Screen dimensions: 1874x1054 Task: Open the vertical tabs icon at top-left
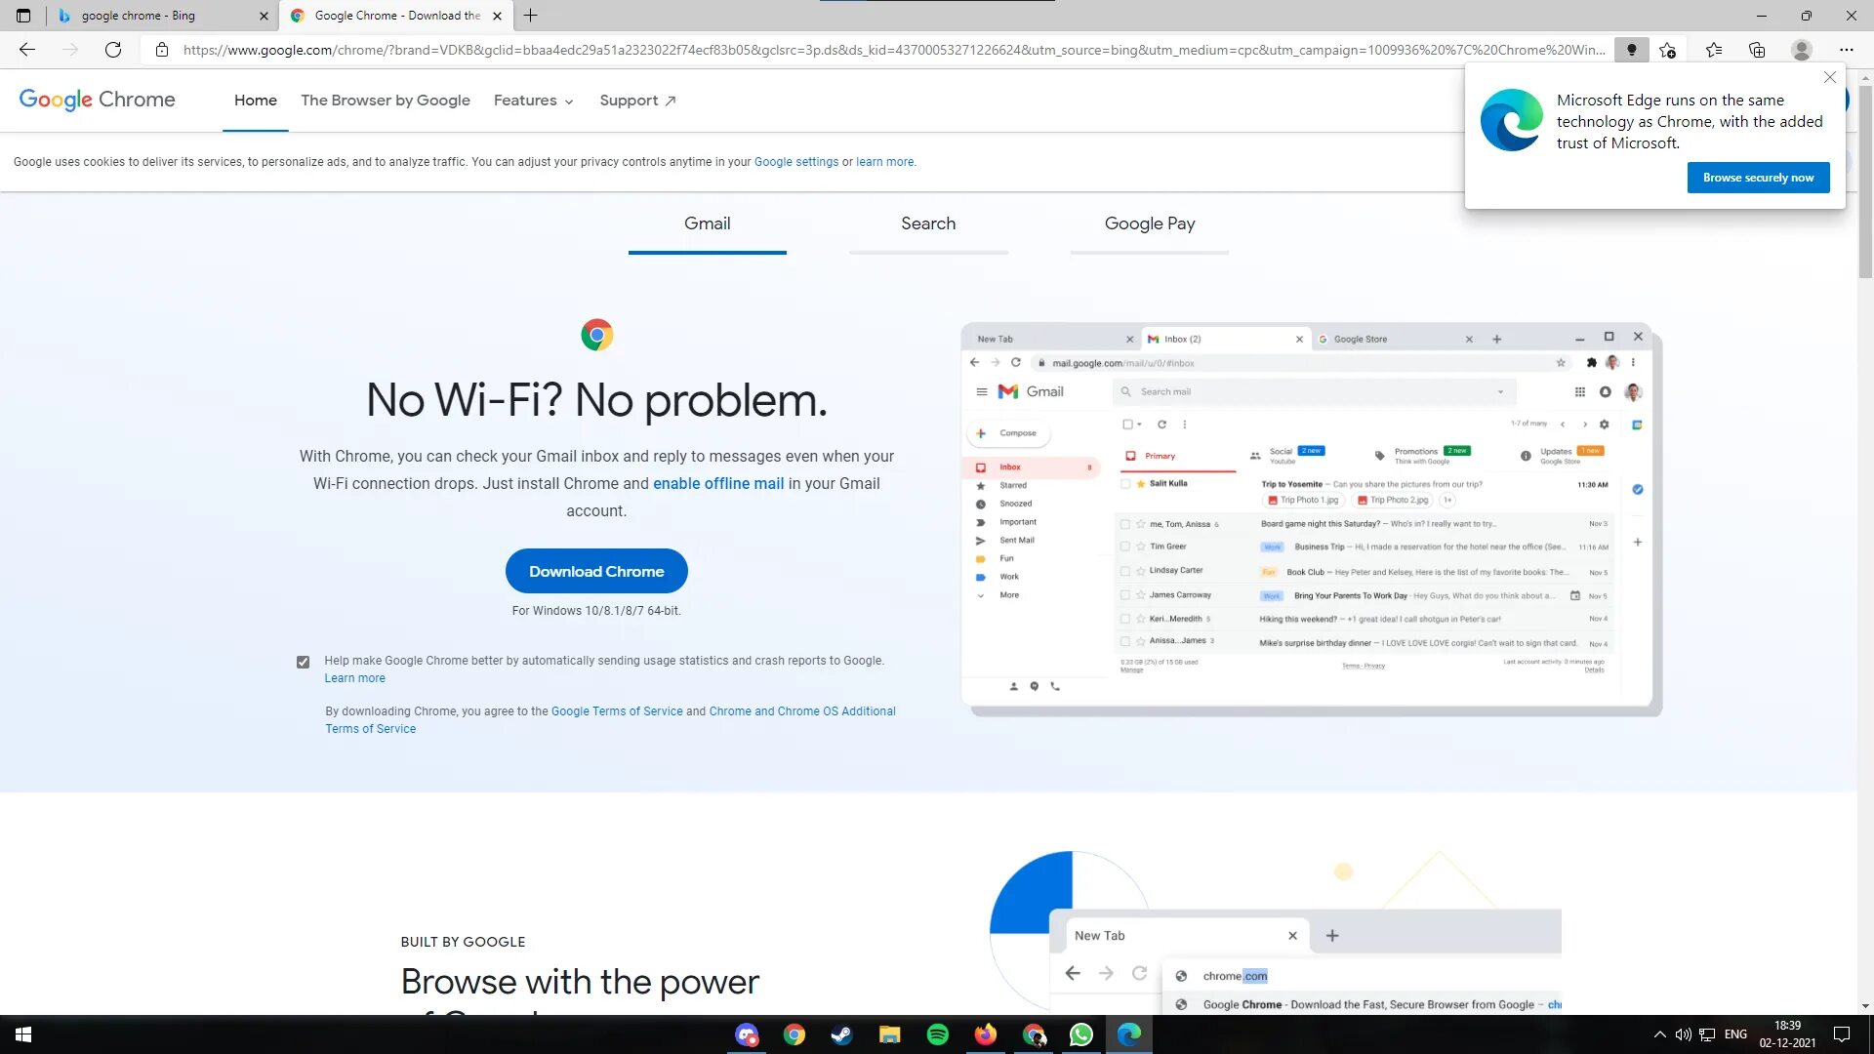[23, 16]
